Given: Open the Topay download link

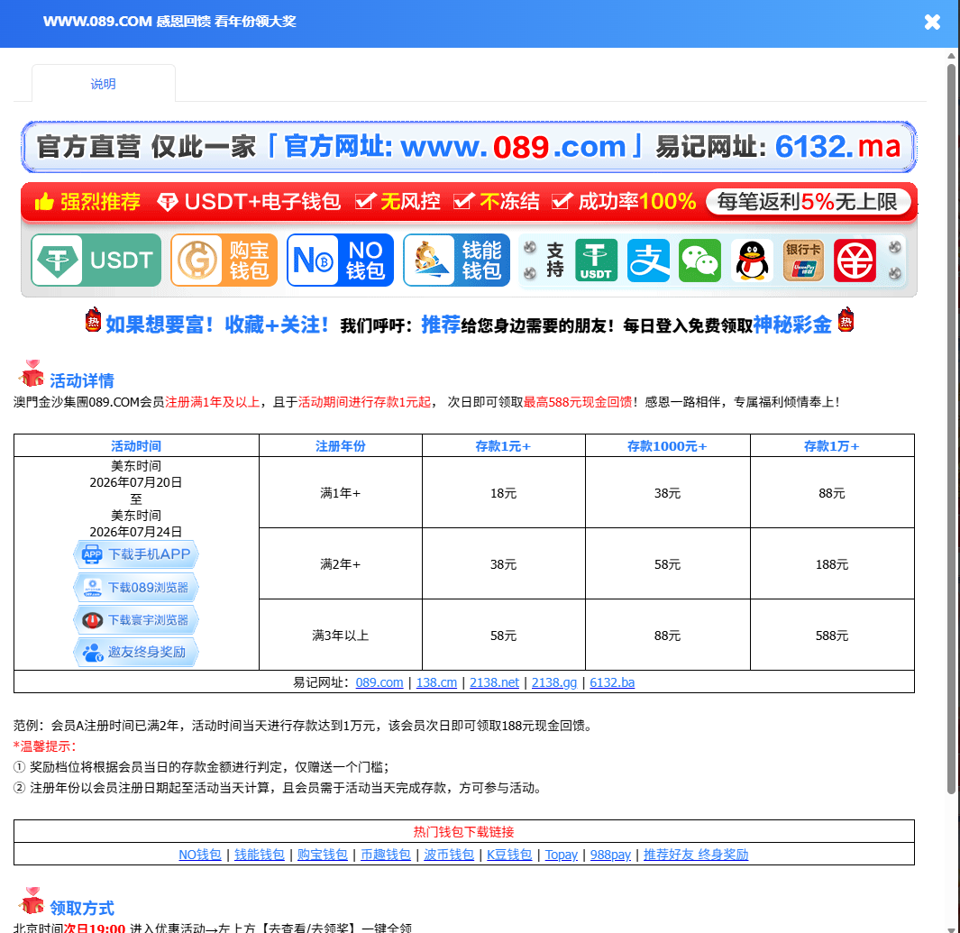Looking at the screenshot, I should [x=562, y=855].
